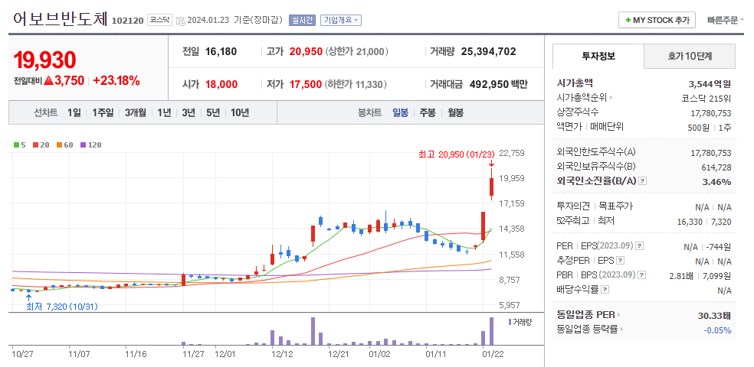The width and height of the screenshot is (754, 367).
Task: Select the 월봉 candlestick chart
Action: (x=455, y=112)
